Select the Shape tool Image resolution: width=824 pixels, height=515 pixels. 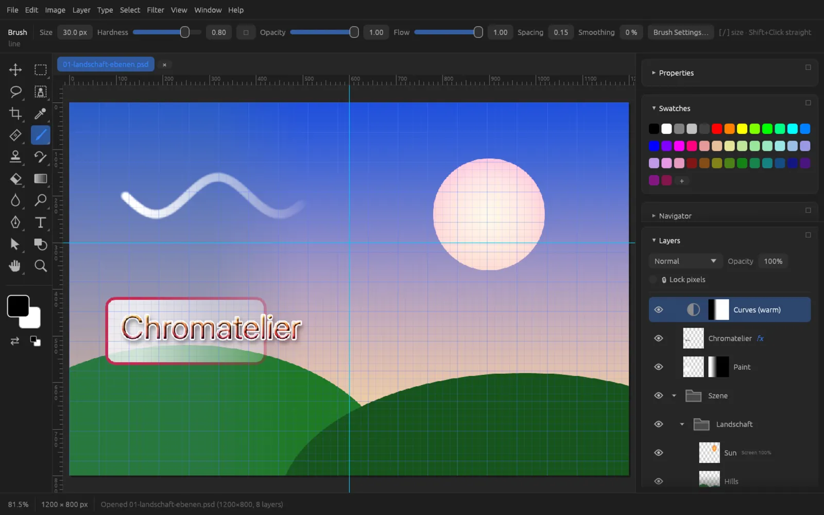pos(40,244)
